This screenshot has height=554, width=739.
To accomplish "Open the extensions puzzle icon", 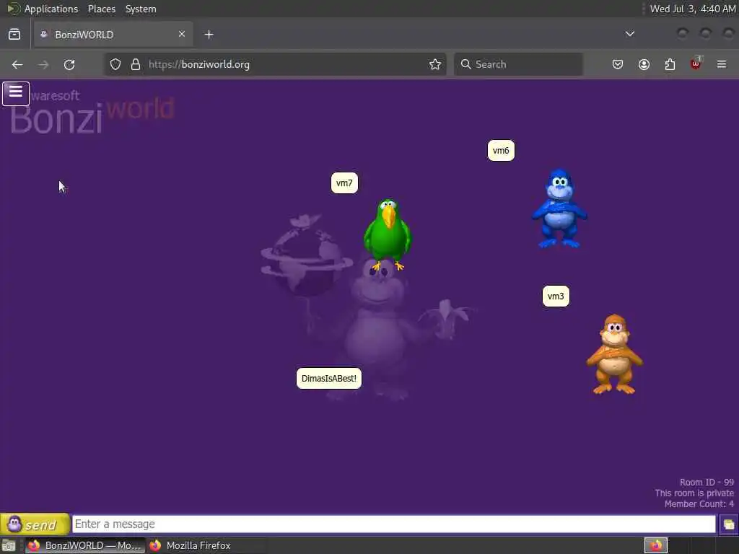I will pos(670,64).
